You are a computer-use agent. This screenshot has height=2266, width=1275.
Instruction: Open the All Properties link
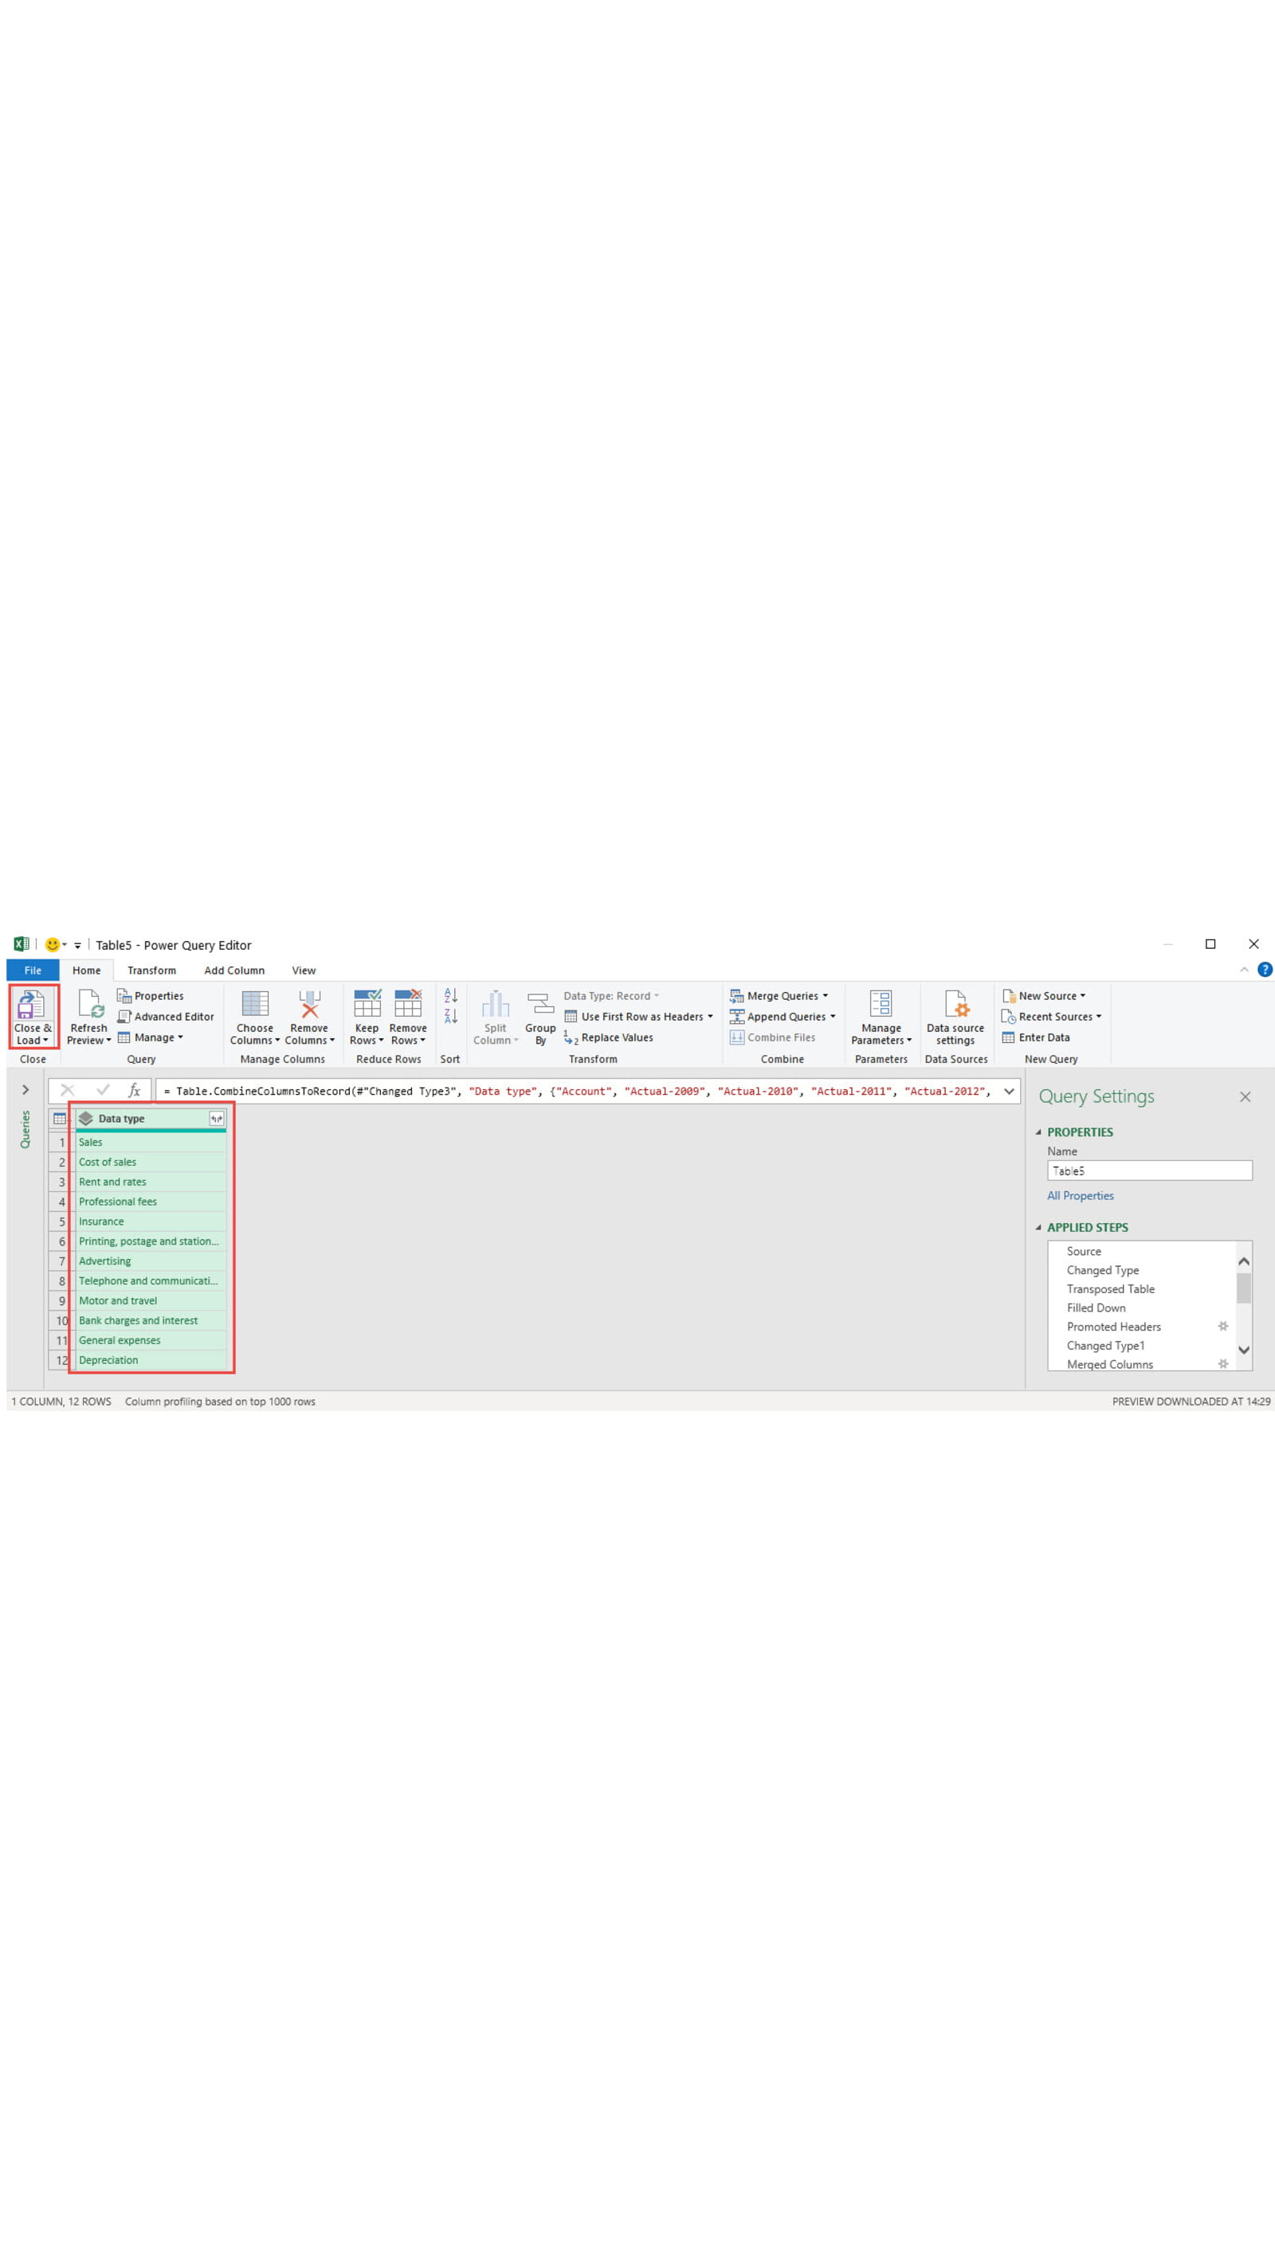click(1080, 1195)
